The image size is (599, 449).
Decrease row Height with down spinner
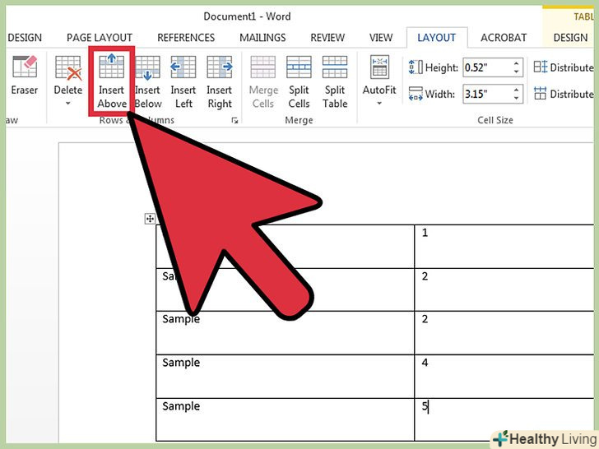pyautogui.click(x=517, y=72)
